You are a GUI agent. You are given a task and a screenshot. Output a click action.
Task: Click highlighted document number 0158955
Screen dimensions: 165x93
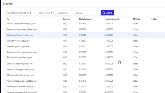click(x=82, y=35)
